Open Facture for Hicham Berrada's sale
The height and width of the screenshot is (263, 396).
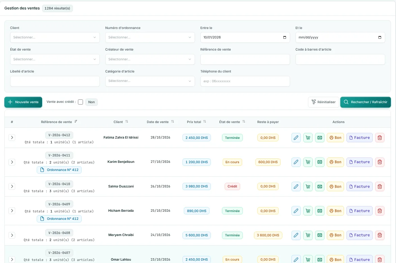[359, 211]
